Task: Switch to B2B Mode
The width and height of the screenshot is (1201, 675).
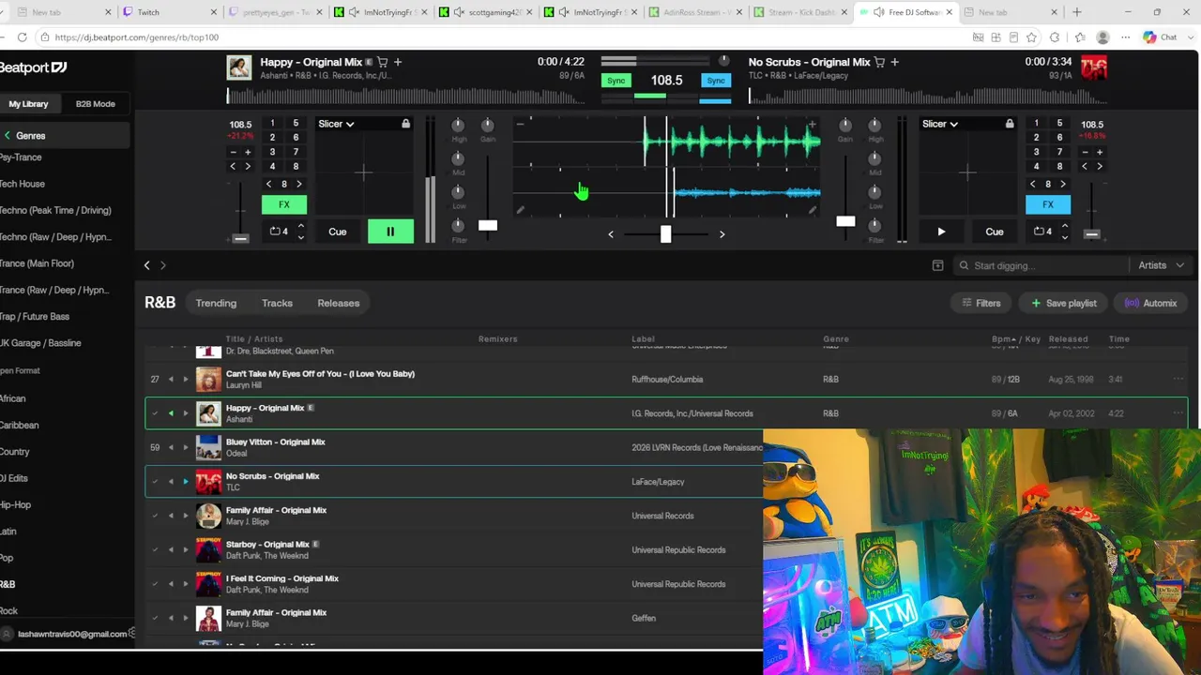Action: [x=95, y=104]
